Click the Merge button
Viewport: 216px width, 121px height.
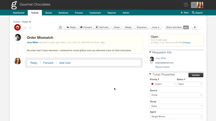128,27
